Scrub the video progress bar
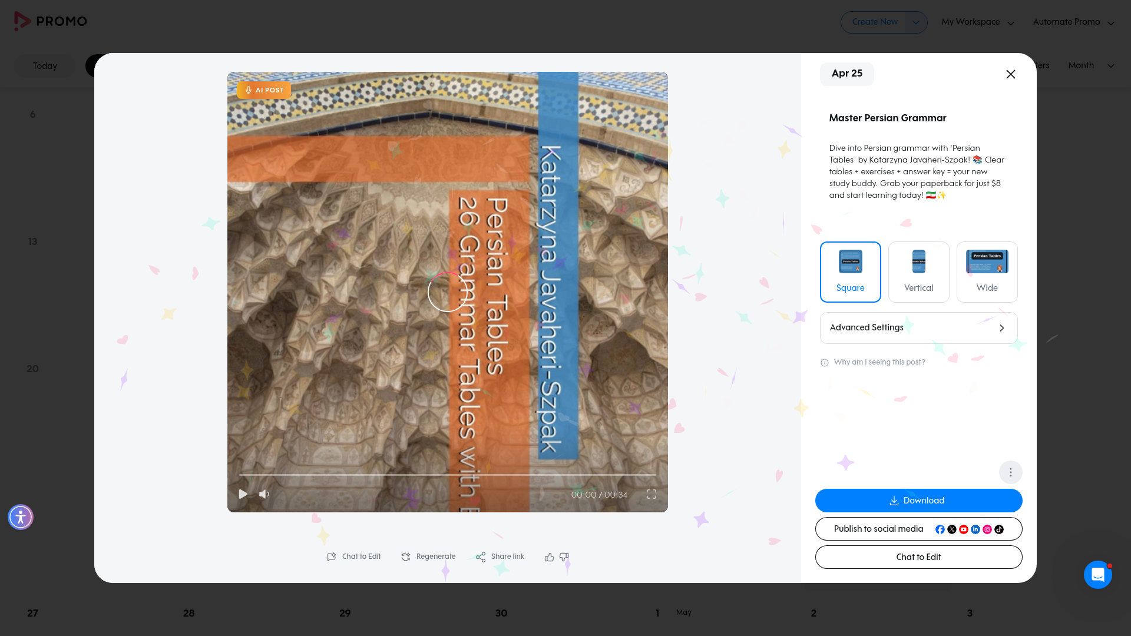 448,475
